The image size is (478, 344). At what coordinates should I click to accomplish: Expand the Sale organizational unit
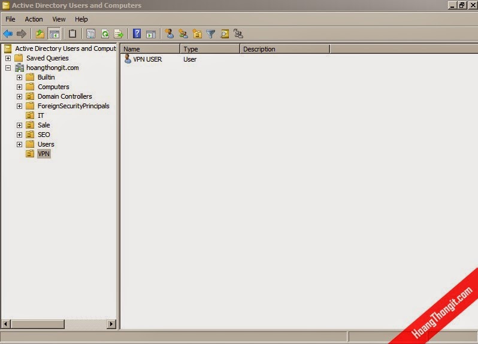[x=19, y=125]
